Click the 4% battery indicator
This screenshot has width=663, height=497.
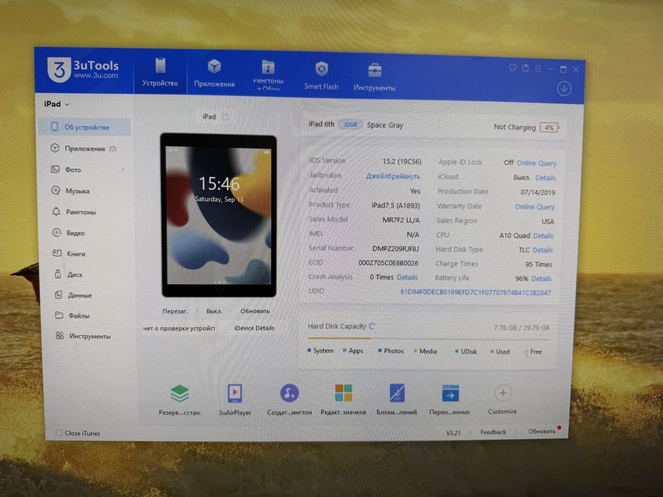(549, 128)
